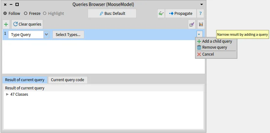Choose Cancel in the popup menu
This screenshot has width=270, height=133.
tap(216, 54)
